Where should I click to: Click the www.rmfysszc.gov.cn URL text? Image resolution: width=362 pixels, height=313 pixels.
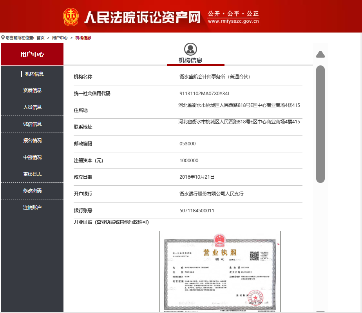[233, 21]
